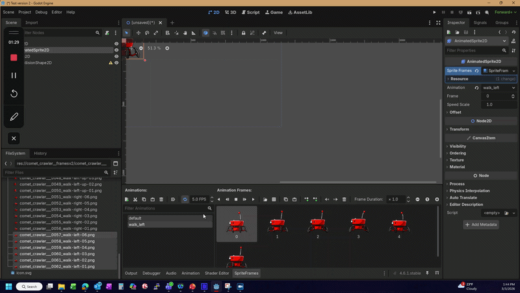Expand the Visibility section in Inspector
The height and width of the screenshot is (293, 520).
(x=458, y=146)
